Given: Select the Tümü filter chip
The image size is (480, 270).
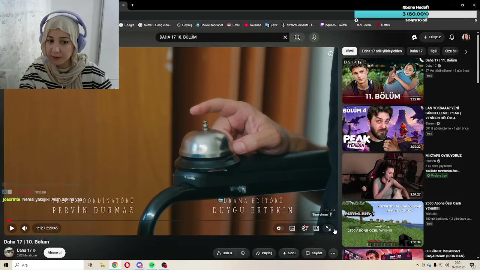Looking at the screenshot, I should pos(349,51).
